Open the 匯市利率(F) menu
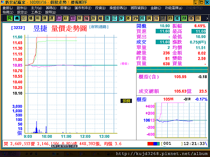The width and height of the screenshot is (210, 157). click(x=83, y=8)
